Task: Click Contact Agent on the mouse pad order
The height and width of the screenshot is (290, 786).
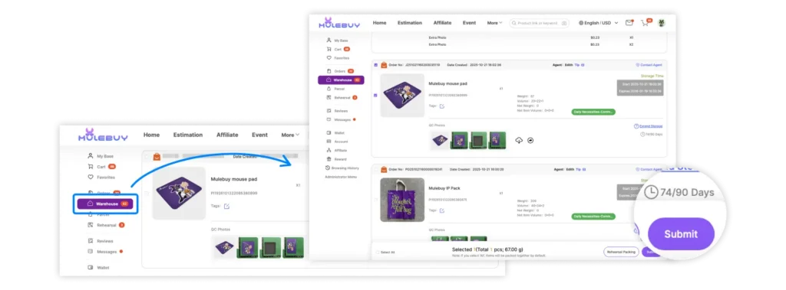Action: (x=649, y=65)
